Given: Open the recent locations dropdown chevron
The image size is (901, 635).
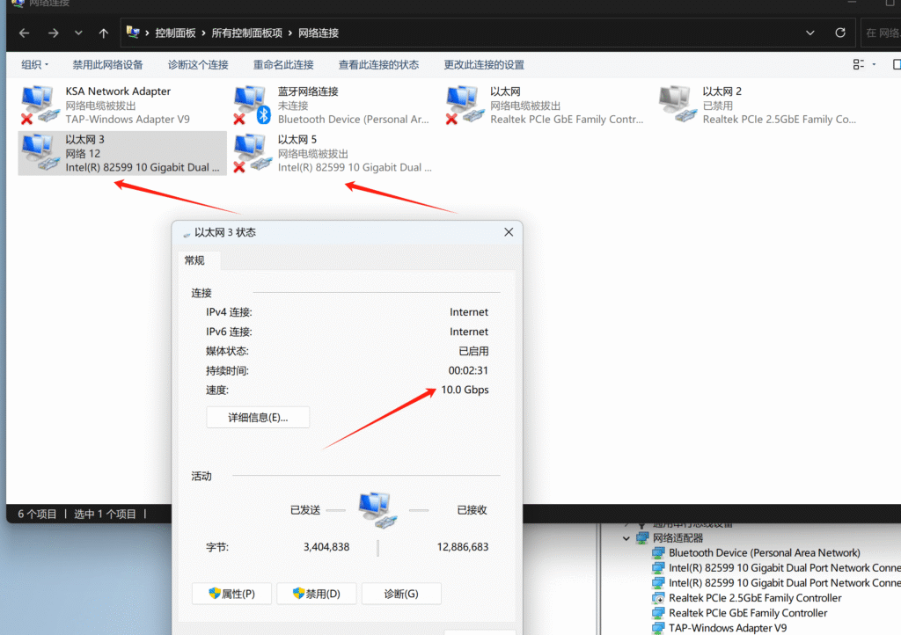Looking at the screenshot, I should [x=78, y=33].
